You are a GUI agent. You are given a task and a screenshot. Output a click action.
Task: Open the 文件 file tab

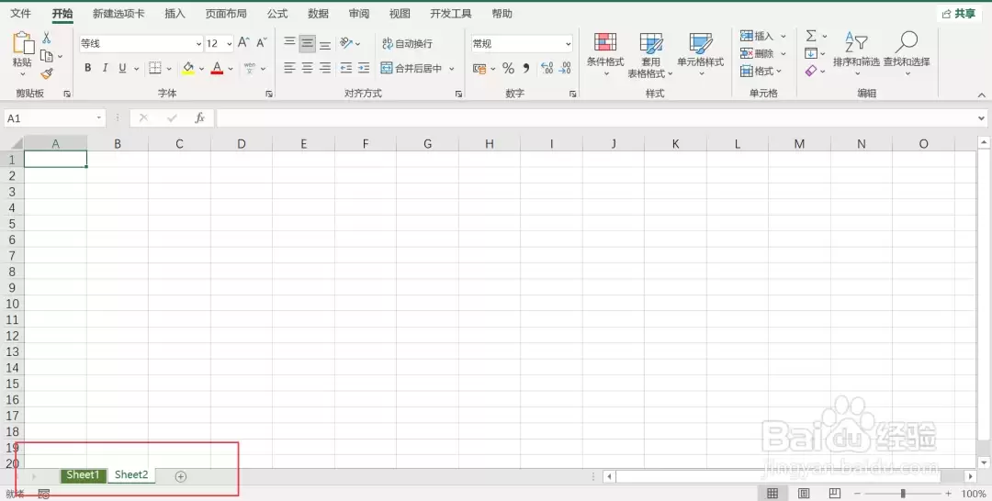[20, 13]
